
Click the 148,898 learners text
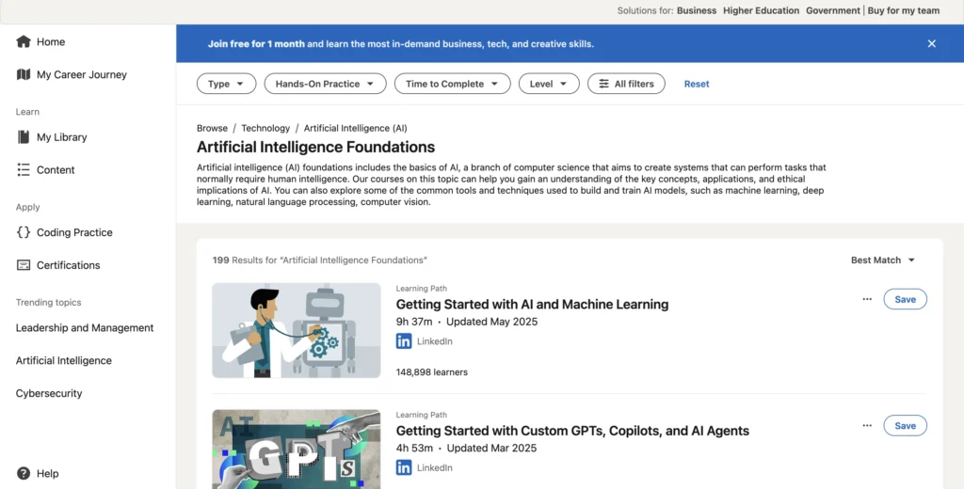tap(431, 371)
